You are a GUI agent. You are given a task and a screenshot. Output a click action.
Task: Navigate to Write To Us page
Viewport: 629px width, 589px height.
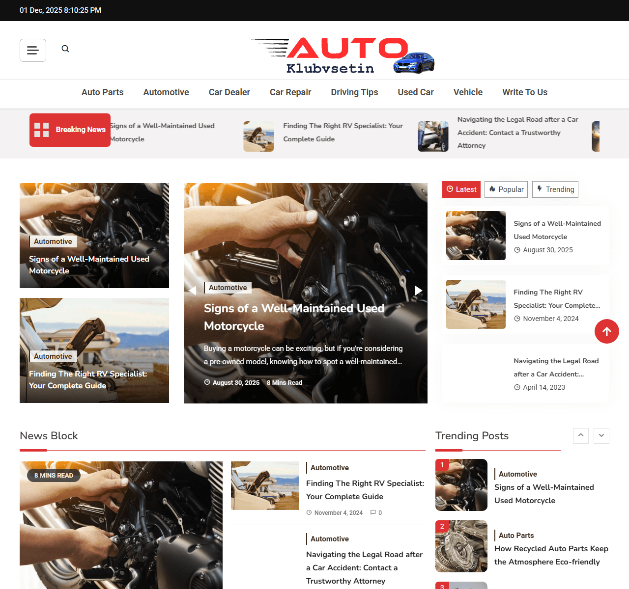coord(524,92)
